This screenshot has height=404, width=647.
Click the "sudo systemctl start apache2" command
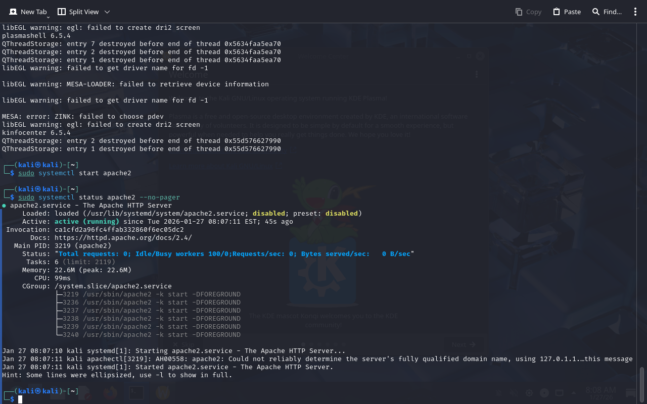[x=74, y=173]
